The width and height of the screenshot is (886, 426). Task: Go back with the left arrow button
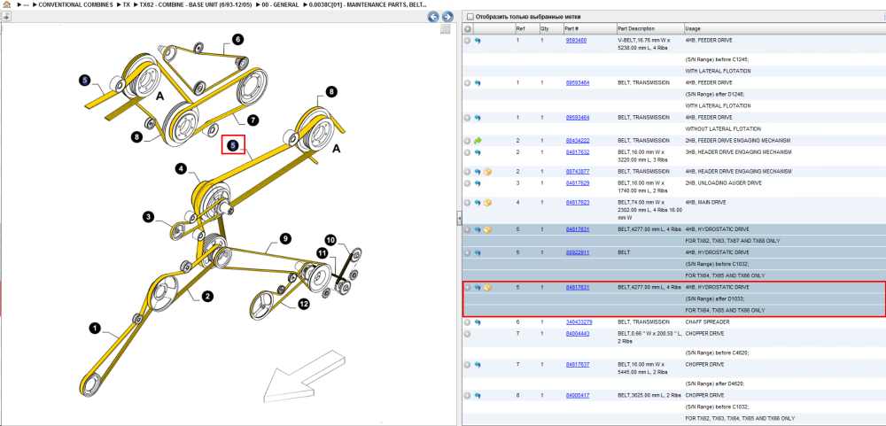[433, 17]
